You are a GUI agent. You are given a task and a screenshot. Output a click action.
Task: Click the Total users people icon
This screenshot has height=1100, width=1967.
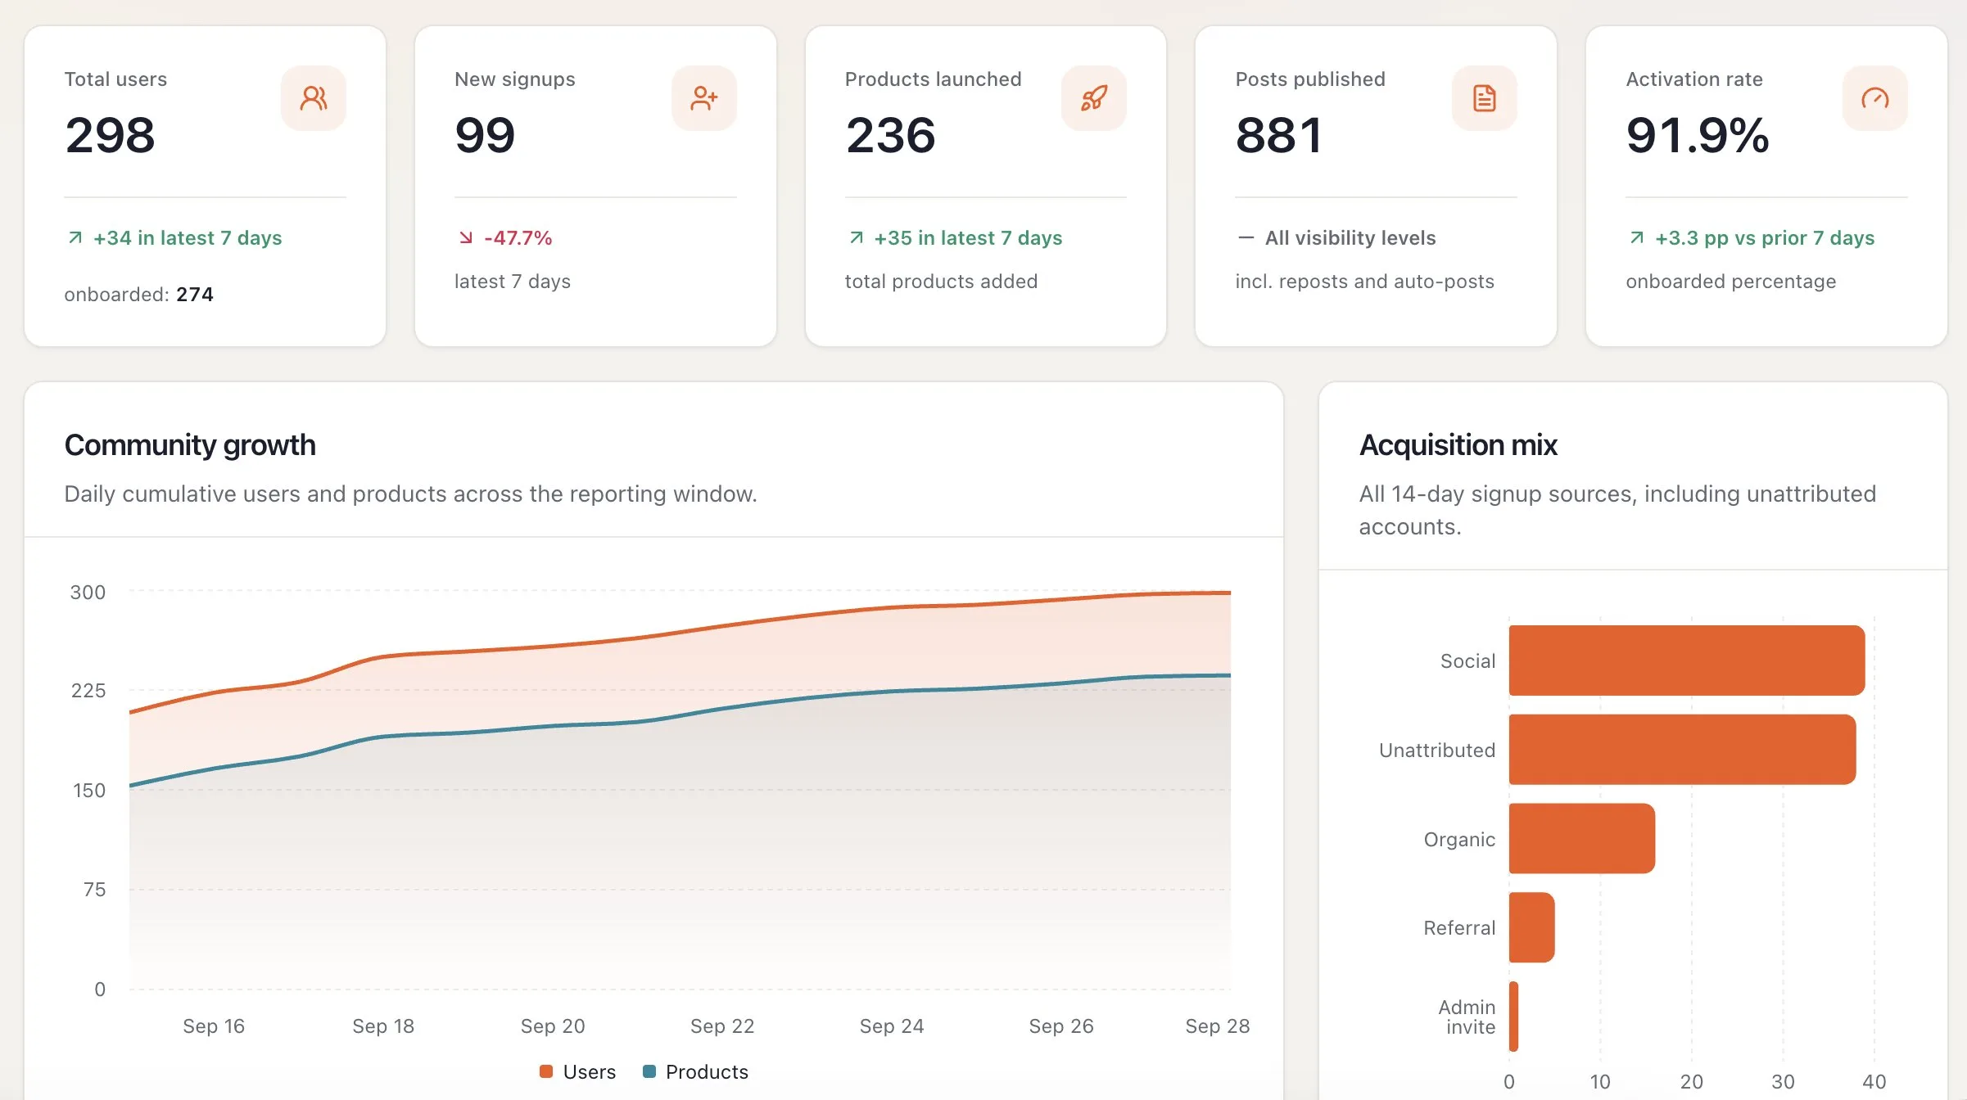[314, 98]
